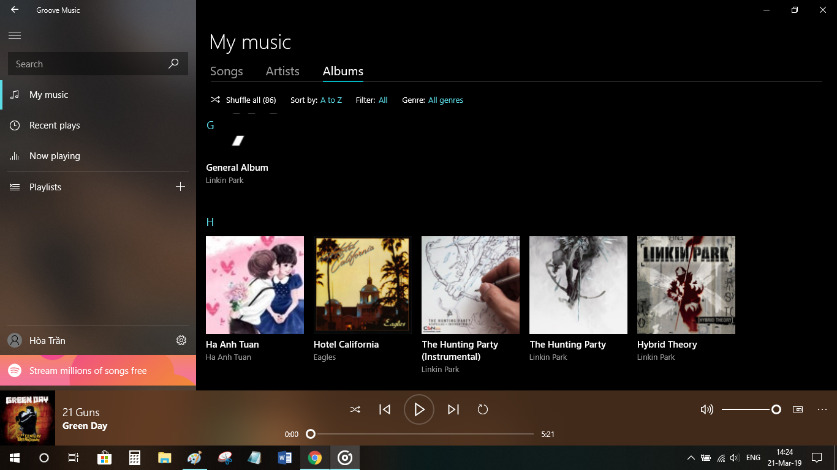Adjust the volume slider
Image resolution: width=837 pixels, height=470 pixels.
click(x=751, y=409)
